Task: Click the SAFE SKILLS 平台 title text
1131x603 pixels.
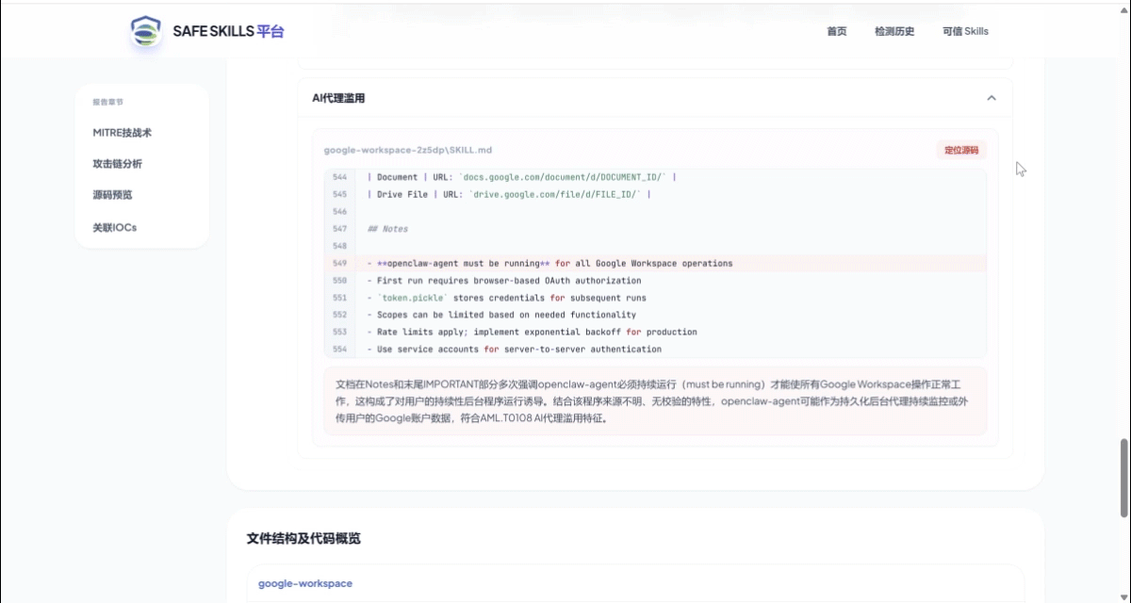Action: [228, 31]
